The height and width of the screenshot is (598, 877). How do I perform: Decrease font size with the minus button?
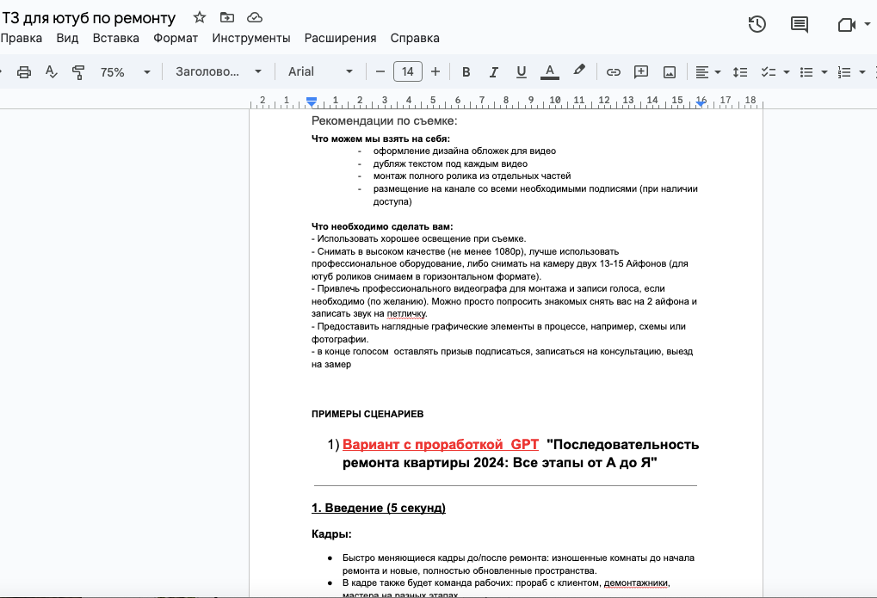pyautogui.click(x=380, y=71)
